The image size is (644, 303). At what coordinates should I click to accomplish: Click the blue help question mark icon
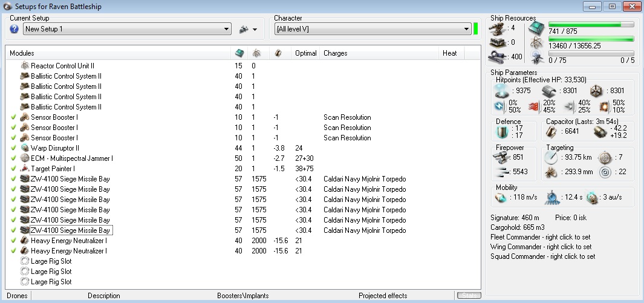tap(15, 29)
